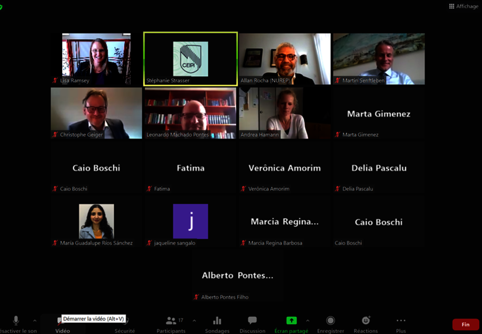Start recording with Enregistrer

[330, 324]
